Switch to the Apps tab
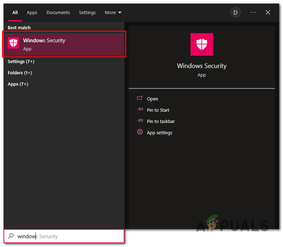283x247 pixels. pos(32,12)
